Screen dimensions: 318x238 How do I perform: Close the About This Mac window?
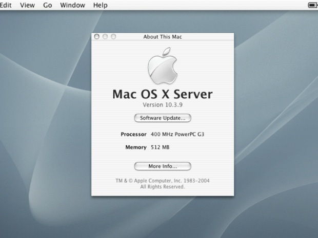pyautogui.click(x=97, y=37)
